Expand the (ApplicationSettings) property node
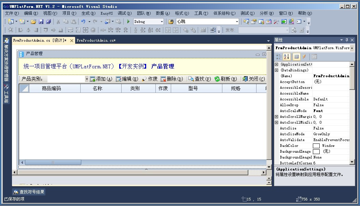 point(277,65)
